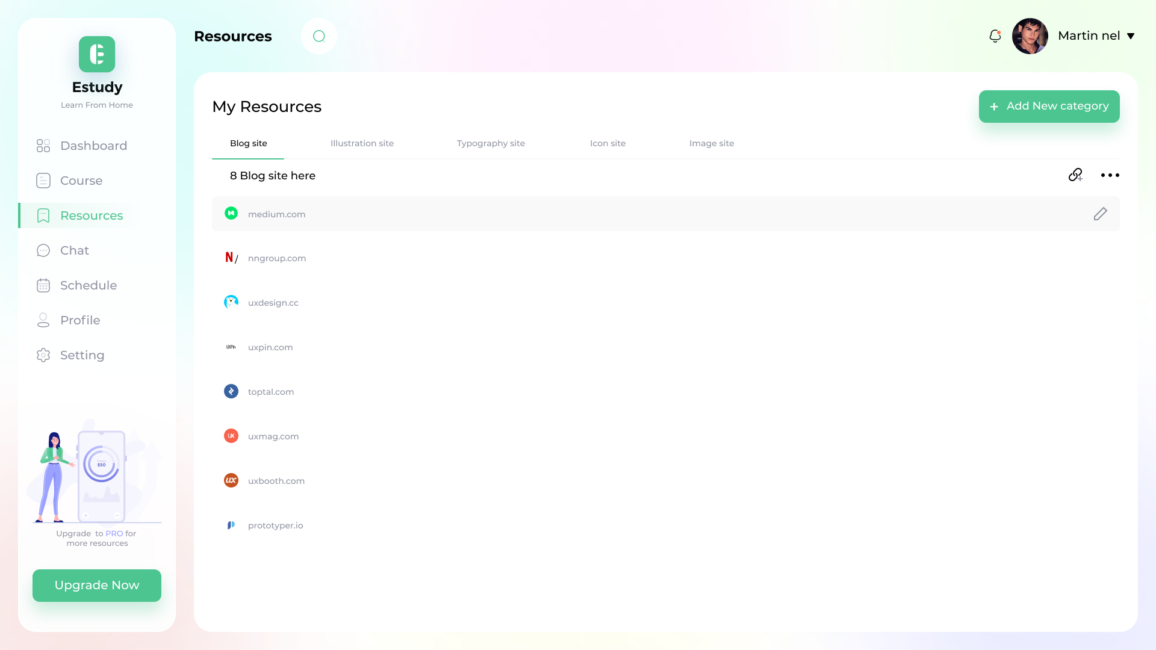Click the Add New category button
The width and height of the screenshot is (1156, 650).
pyautogui.click(x=1049, y=107)
